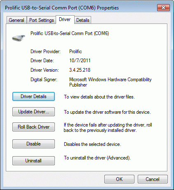The image size is (174, 190).
Task: Click the driver version value 3.4.25.218
Action: 80,70
